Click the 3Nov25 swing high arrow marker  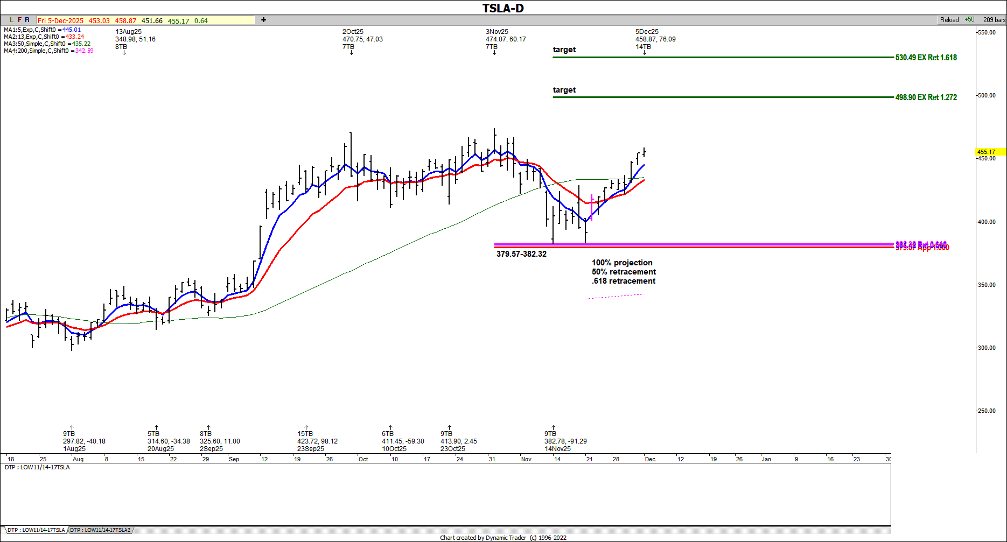click(x=494, y=52)
